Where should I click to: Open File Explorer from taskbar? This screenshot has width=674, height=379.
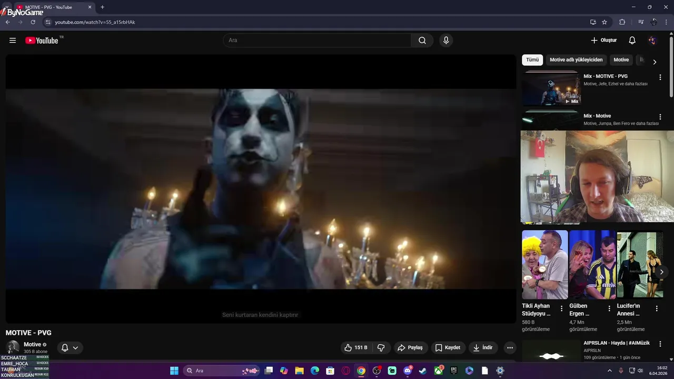click(x=299, y=371)
